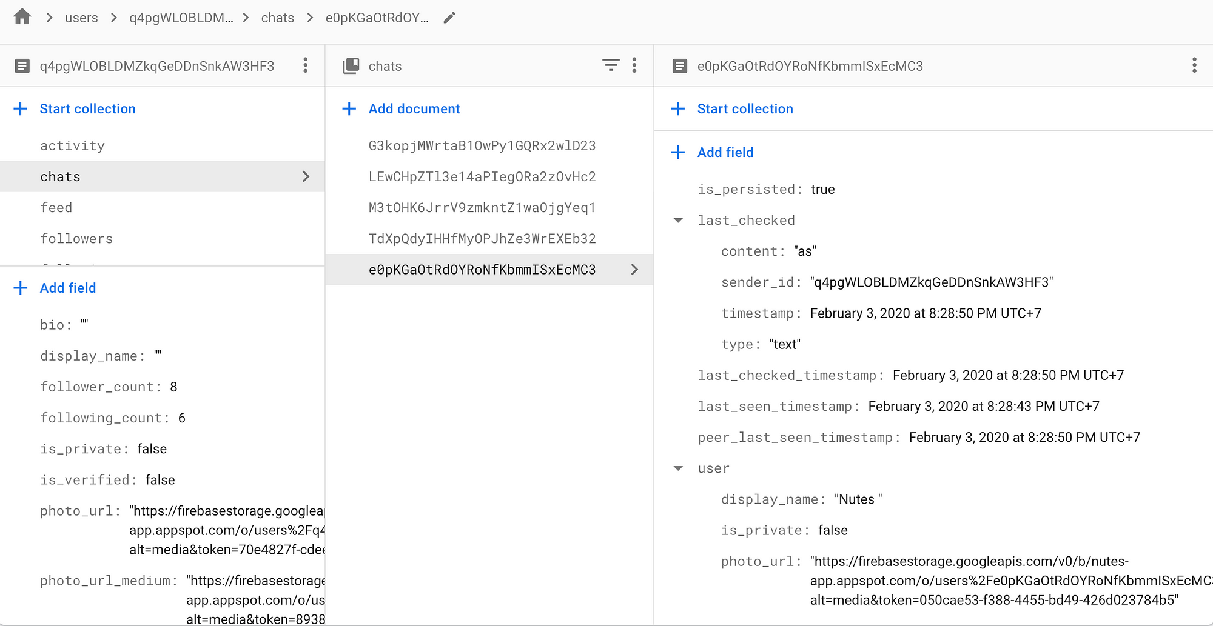Click e0pKGaOtRdOY... breadcrumb item
Screen dimensions: 1213x626
coord(377,18)
